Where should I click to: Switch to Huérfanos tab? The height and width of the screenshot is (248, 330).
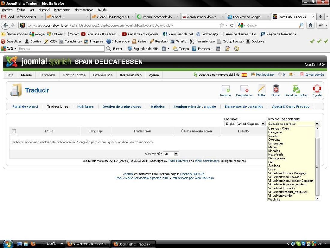coord(85,106)
